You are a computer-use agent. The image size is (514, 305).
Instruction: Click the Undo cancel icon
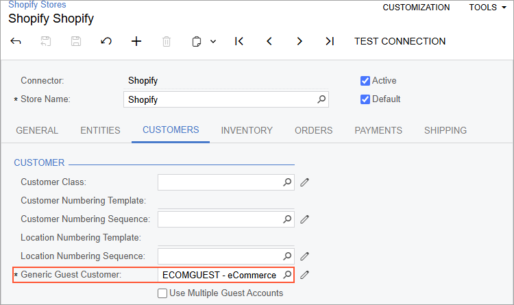pos(106,41)
